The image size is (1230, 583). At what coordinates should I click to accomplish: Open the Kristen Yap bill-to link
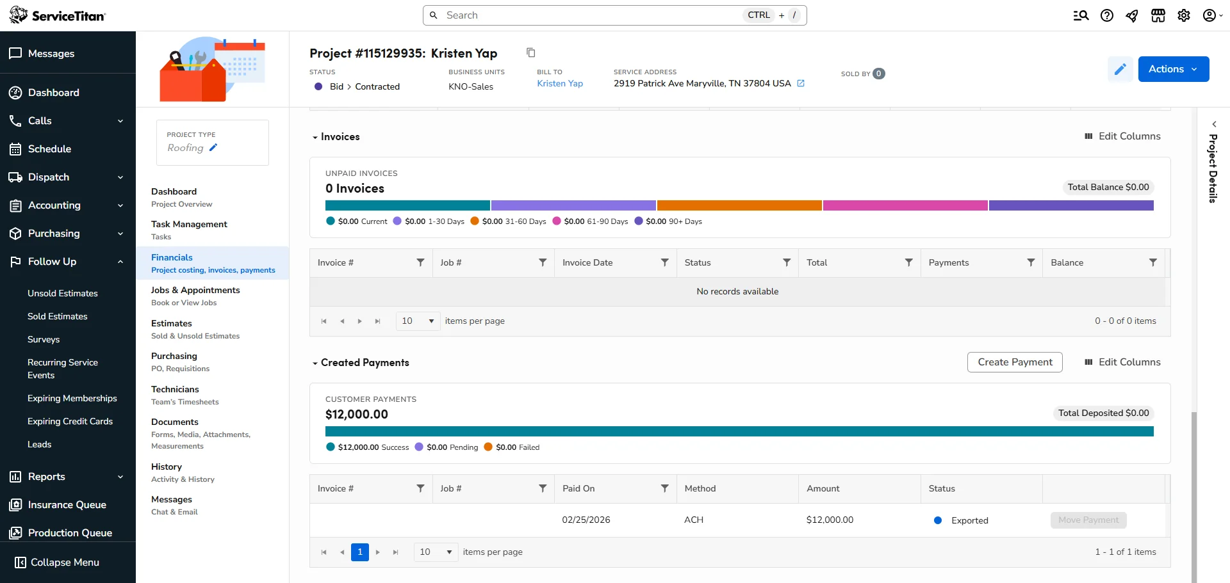(x=559, y=83)
